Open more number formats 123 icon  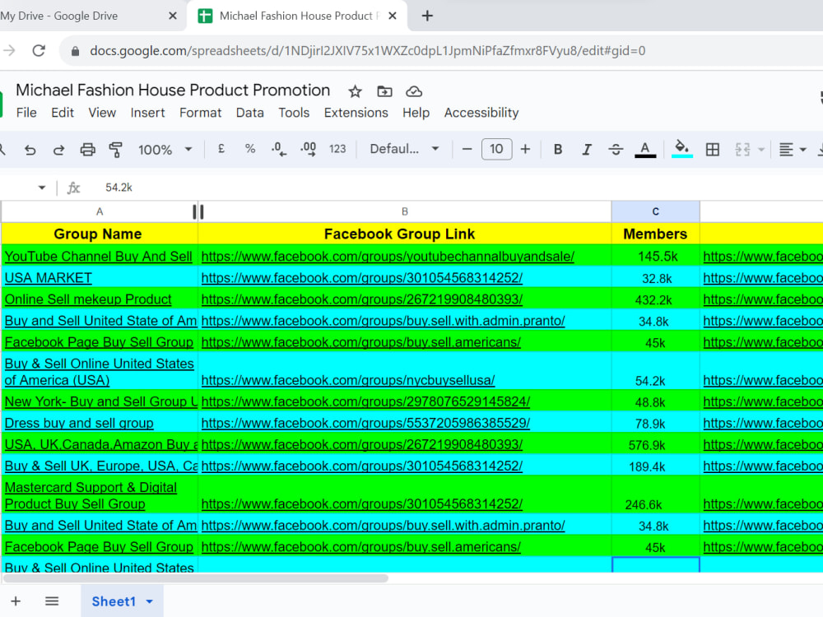337,149
